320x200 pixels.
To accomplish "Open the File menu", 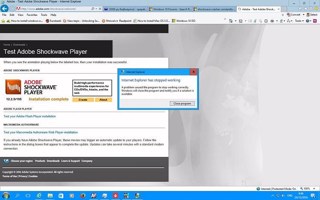I will click(4, 15).
